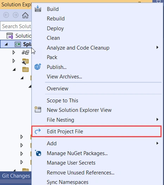This screenshot has width=164, height=185.
Task: Collapse the selected C# project node
Action: click(6, 44)
